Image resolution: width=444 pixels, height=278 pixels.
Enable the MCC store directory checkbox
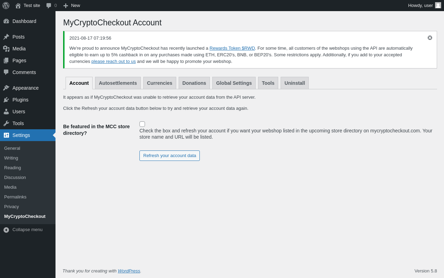(142, 124)
